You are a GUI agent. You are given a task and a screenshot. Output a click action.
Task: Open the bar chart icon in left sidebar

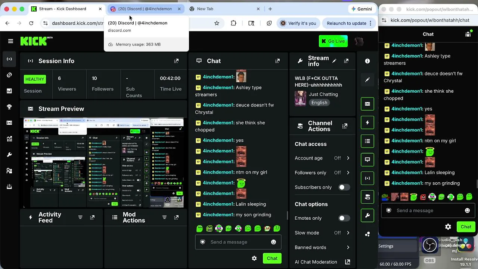click(x=9, y=91)
